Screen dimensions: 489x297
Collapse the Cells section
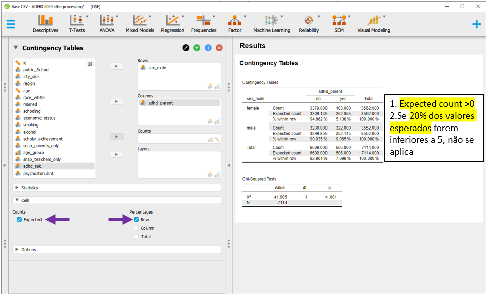(x=25, y=200)
